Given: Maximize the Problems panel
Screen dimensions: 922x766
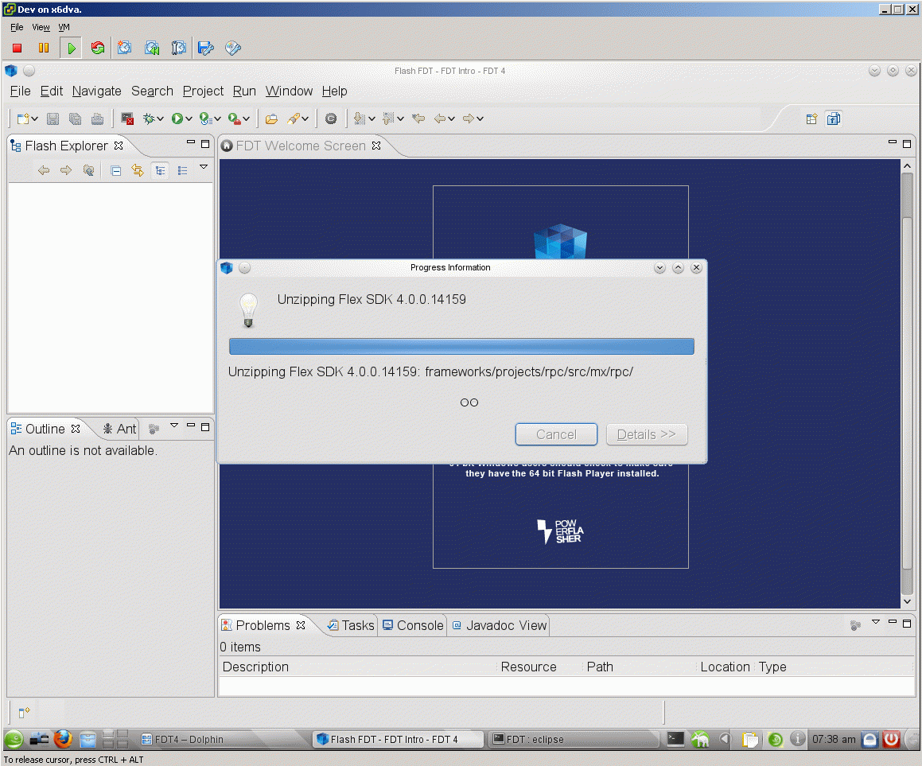Looking at the screenshot, I should coord(908,623).
